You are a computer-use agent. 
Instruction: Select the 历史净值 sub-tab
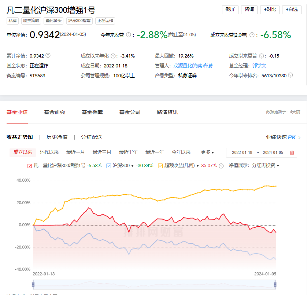point(57,137)
